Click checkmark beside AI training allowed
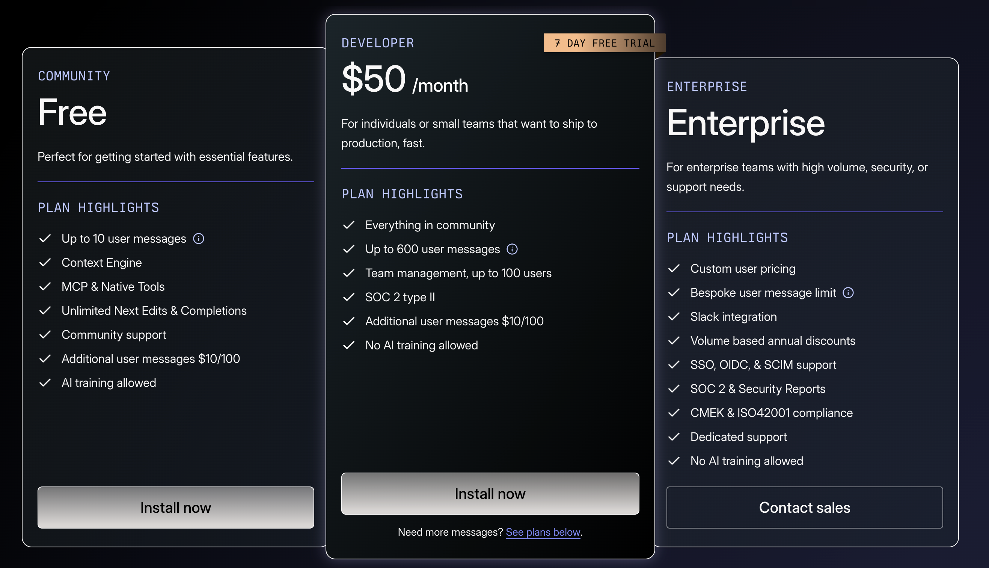The height and width of the screenshot is (568, 989). click(x=45, y=383)
